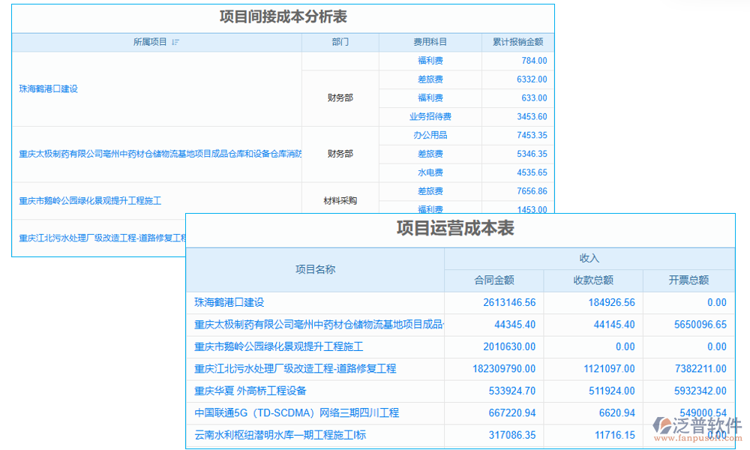
Task: Click the 累计报销金额 header to sort
Action: click(519, 43)
